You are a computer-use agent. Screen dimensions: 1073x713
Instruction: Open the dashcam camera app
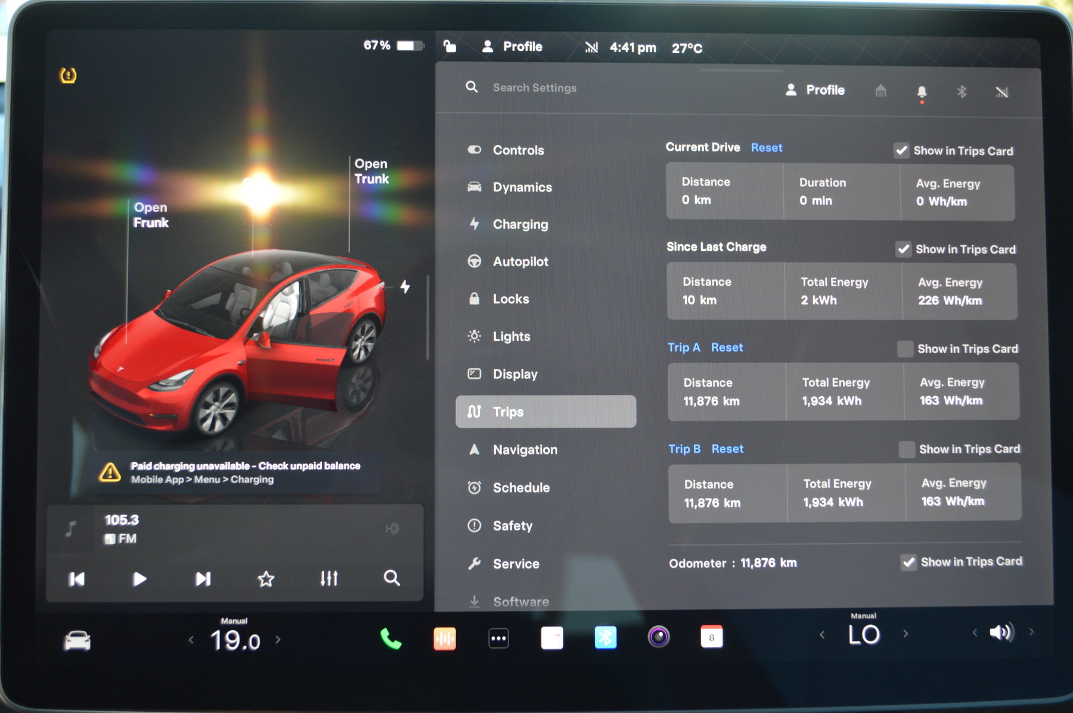[x=658, y=637]
